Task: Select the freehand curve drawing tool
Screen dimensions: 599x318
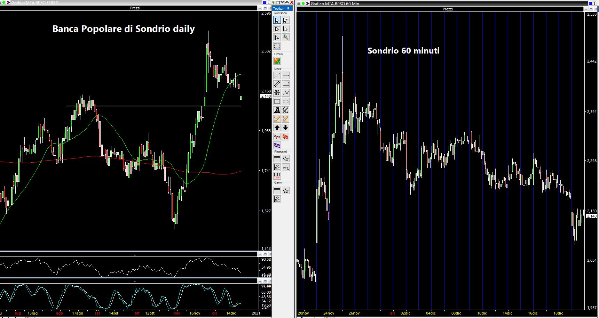Action: pos(286,111)
